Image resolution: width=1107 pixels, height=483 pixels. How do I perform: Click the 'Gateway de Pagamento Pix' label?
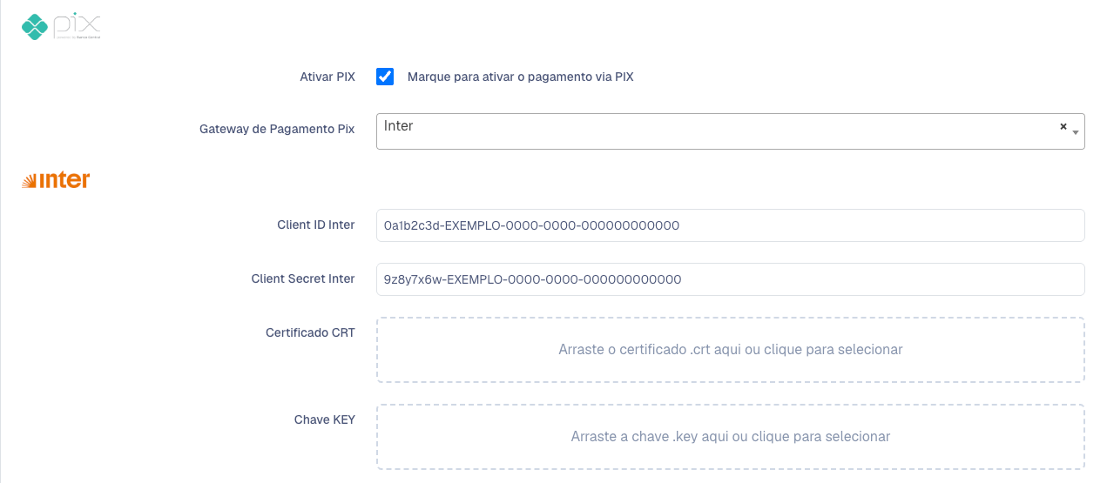277,129
